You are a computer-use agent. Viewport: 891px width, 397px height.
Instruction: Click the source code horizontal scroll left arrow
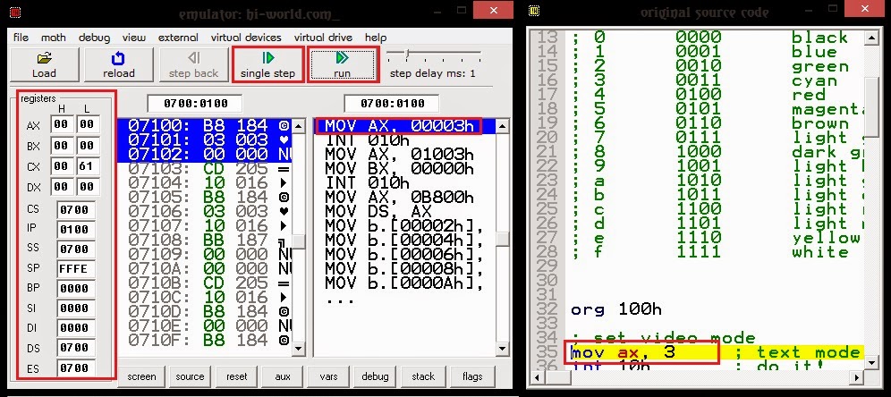(537, 377)
